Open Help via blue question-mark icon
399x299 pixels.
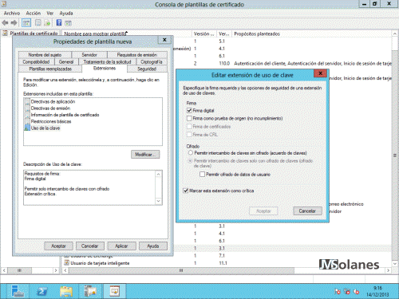59,23
